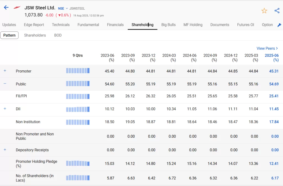Click the FII/FPI 2025-06 value 25.41
Viewport: 283px width, 186px height.
coord(274,96)
